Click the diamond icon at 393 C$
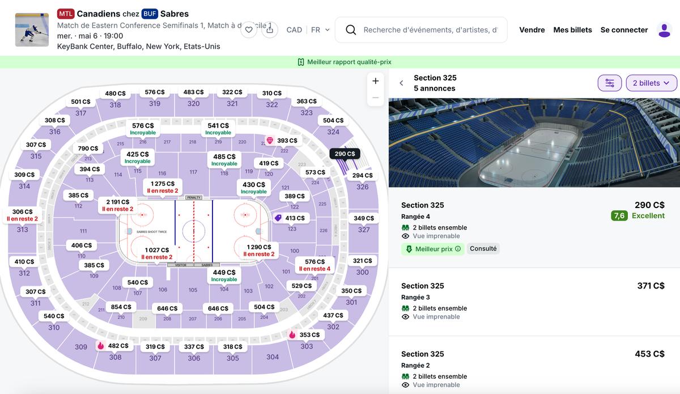The image size is (680, 394). pos(270,141)
